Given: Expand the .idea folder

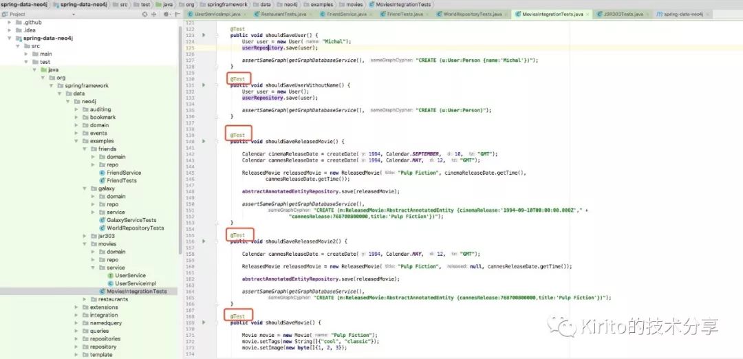Looking at the screenshot, I should [x=10, y=30].
